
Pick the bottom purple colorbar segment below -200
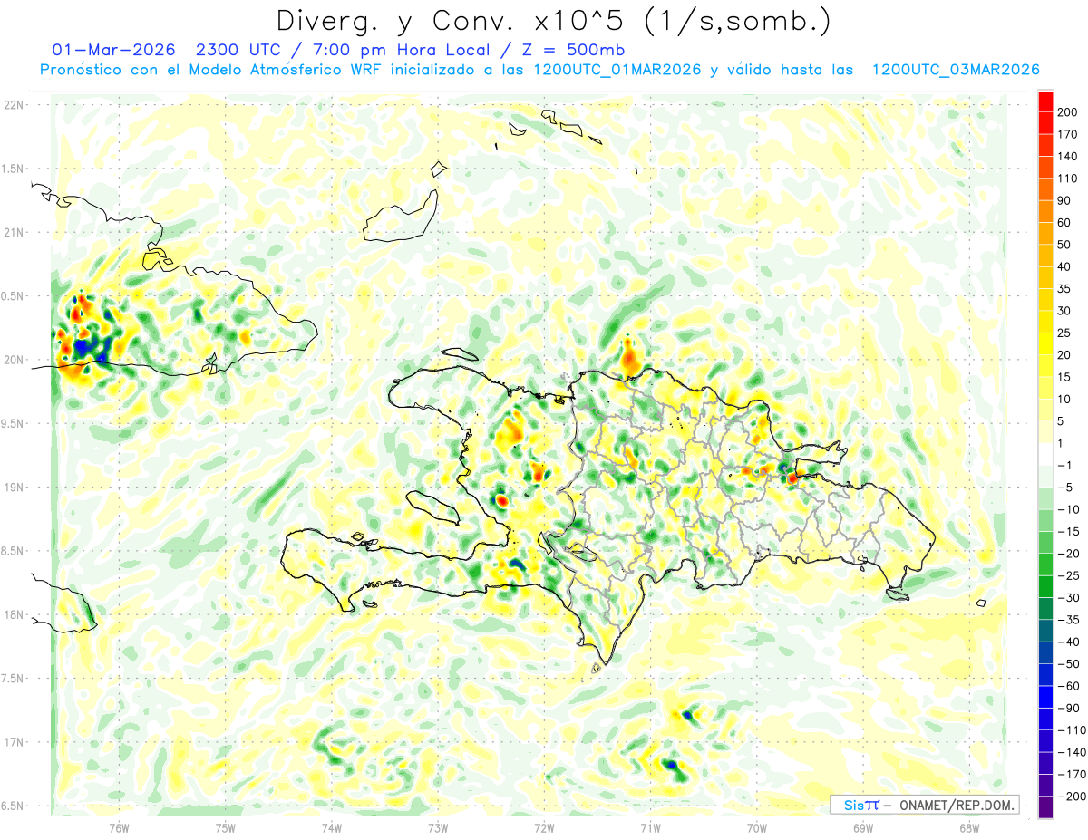[x=1045, y=808]
